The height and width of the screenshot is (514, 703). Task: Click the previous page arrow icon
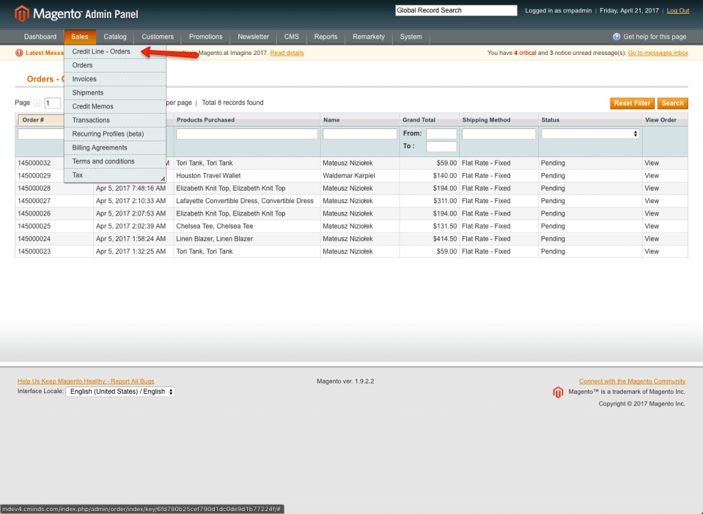click(x=37, y=103)
